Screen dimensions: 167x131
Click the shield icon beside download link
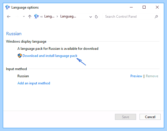coord(20,56)
